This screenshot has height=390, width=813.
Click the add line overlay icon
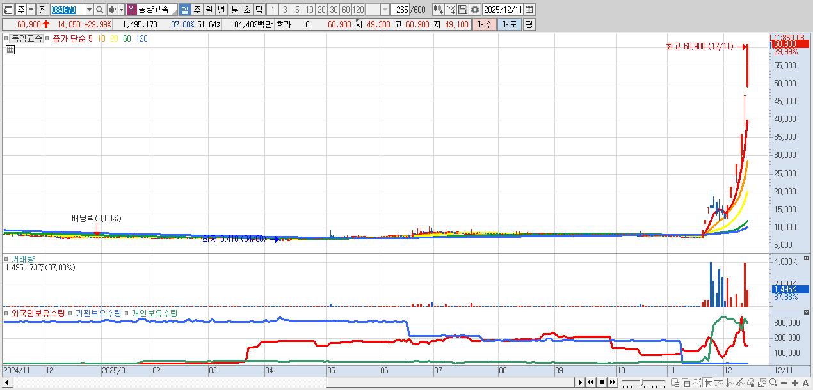tap(451, 10)
